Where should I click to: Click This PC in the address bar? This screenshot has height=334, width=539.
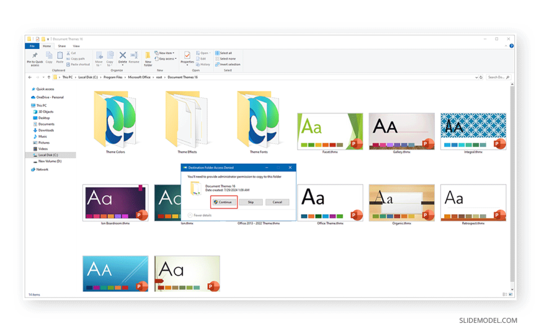[x=68, y=77]
